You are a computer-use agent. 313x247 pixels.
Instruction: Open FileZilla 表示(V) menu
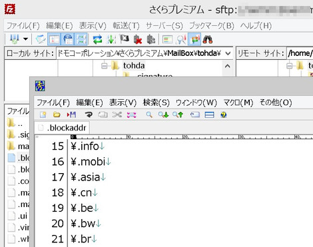point(93,26)
